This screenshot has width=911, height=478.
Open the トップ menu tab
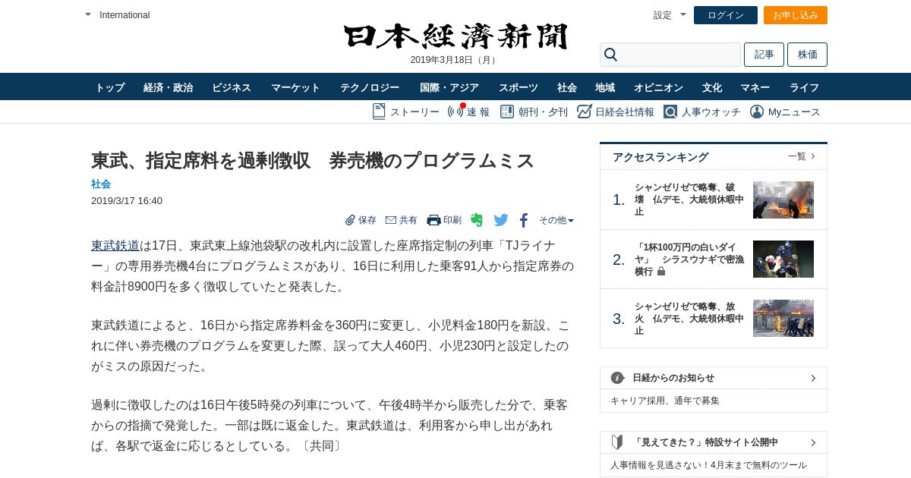(110, 87)
